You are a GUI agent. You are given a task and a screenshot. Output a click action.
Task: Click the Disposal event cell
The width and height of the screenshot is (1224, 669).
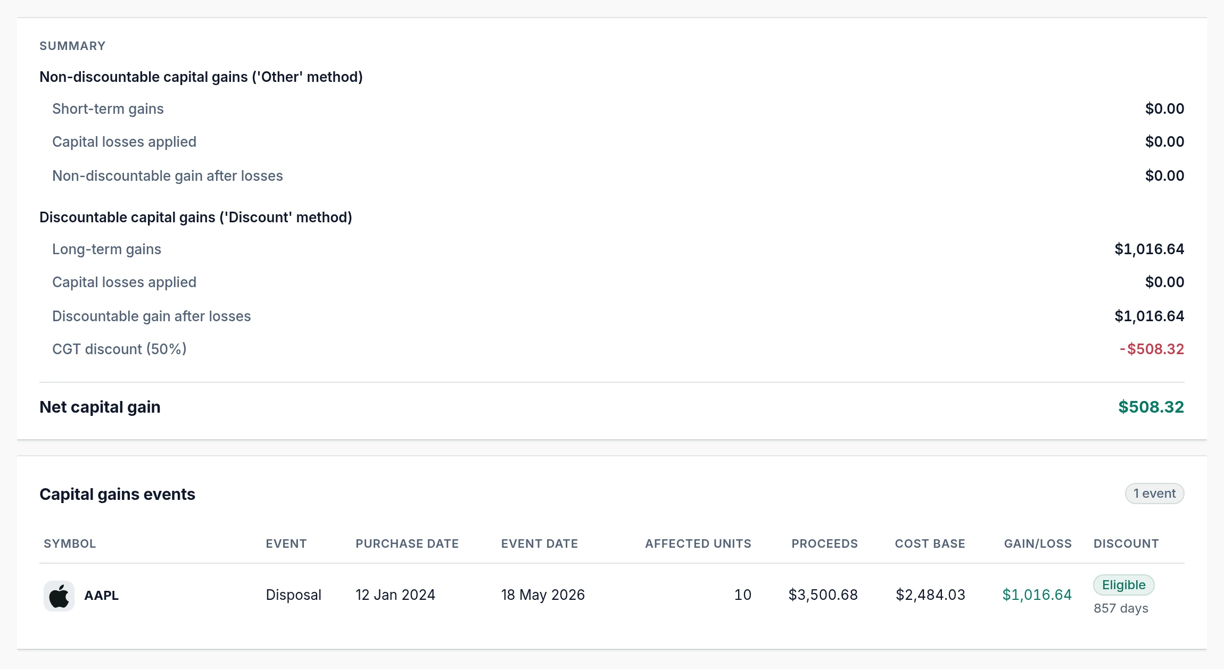294,595
